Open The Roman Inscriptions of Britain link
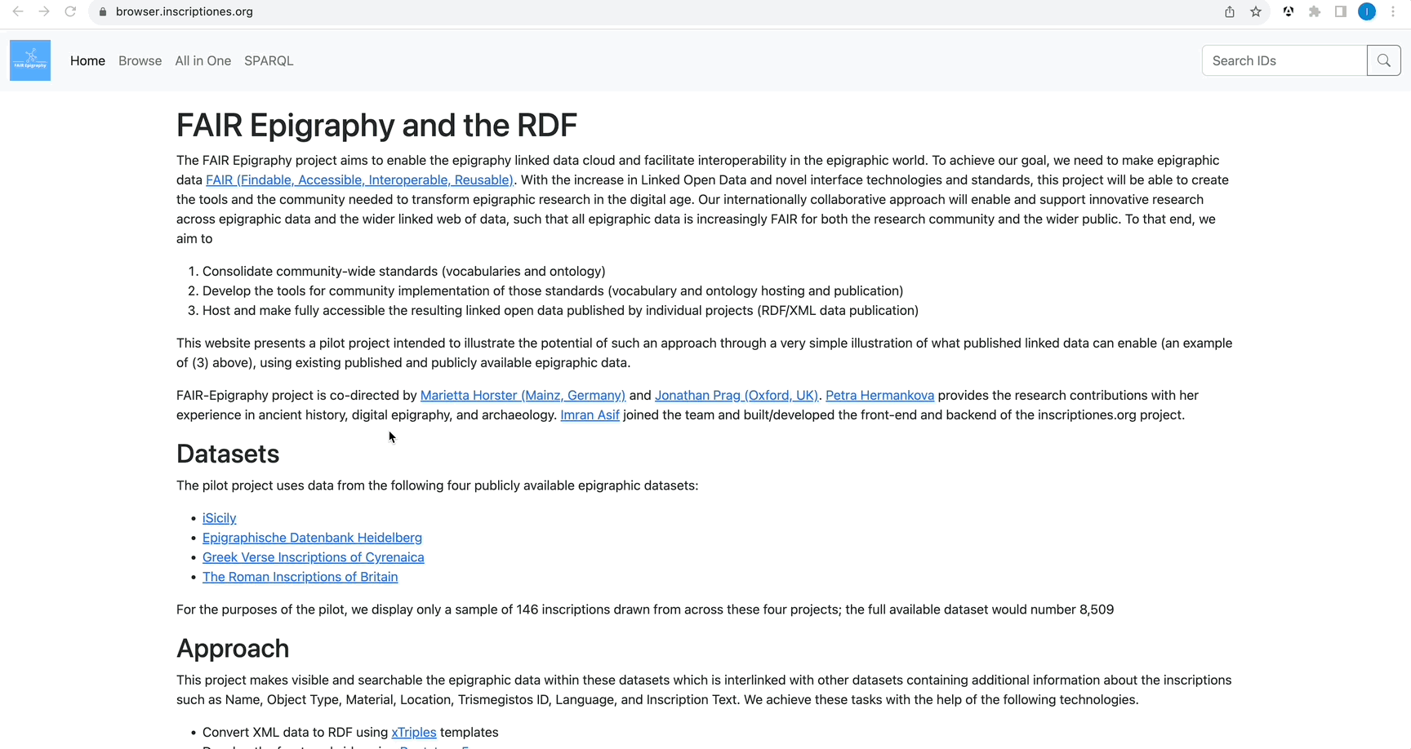The width and height of the screenshot is (1411, 749). (300, 577)
